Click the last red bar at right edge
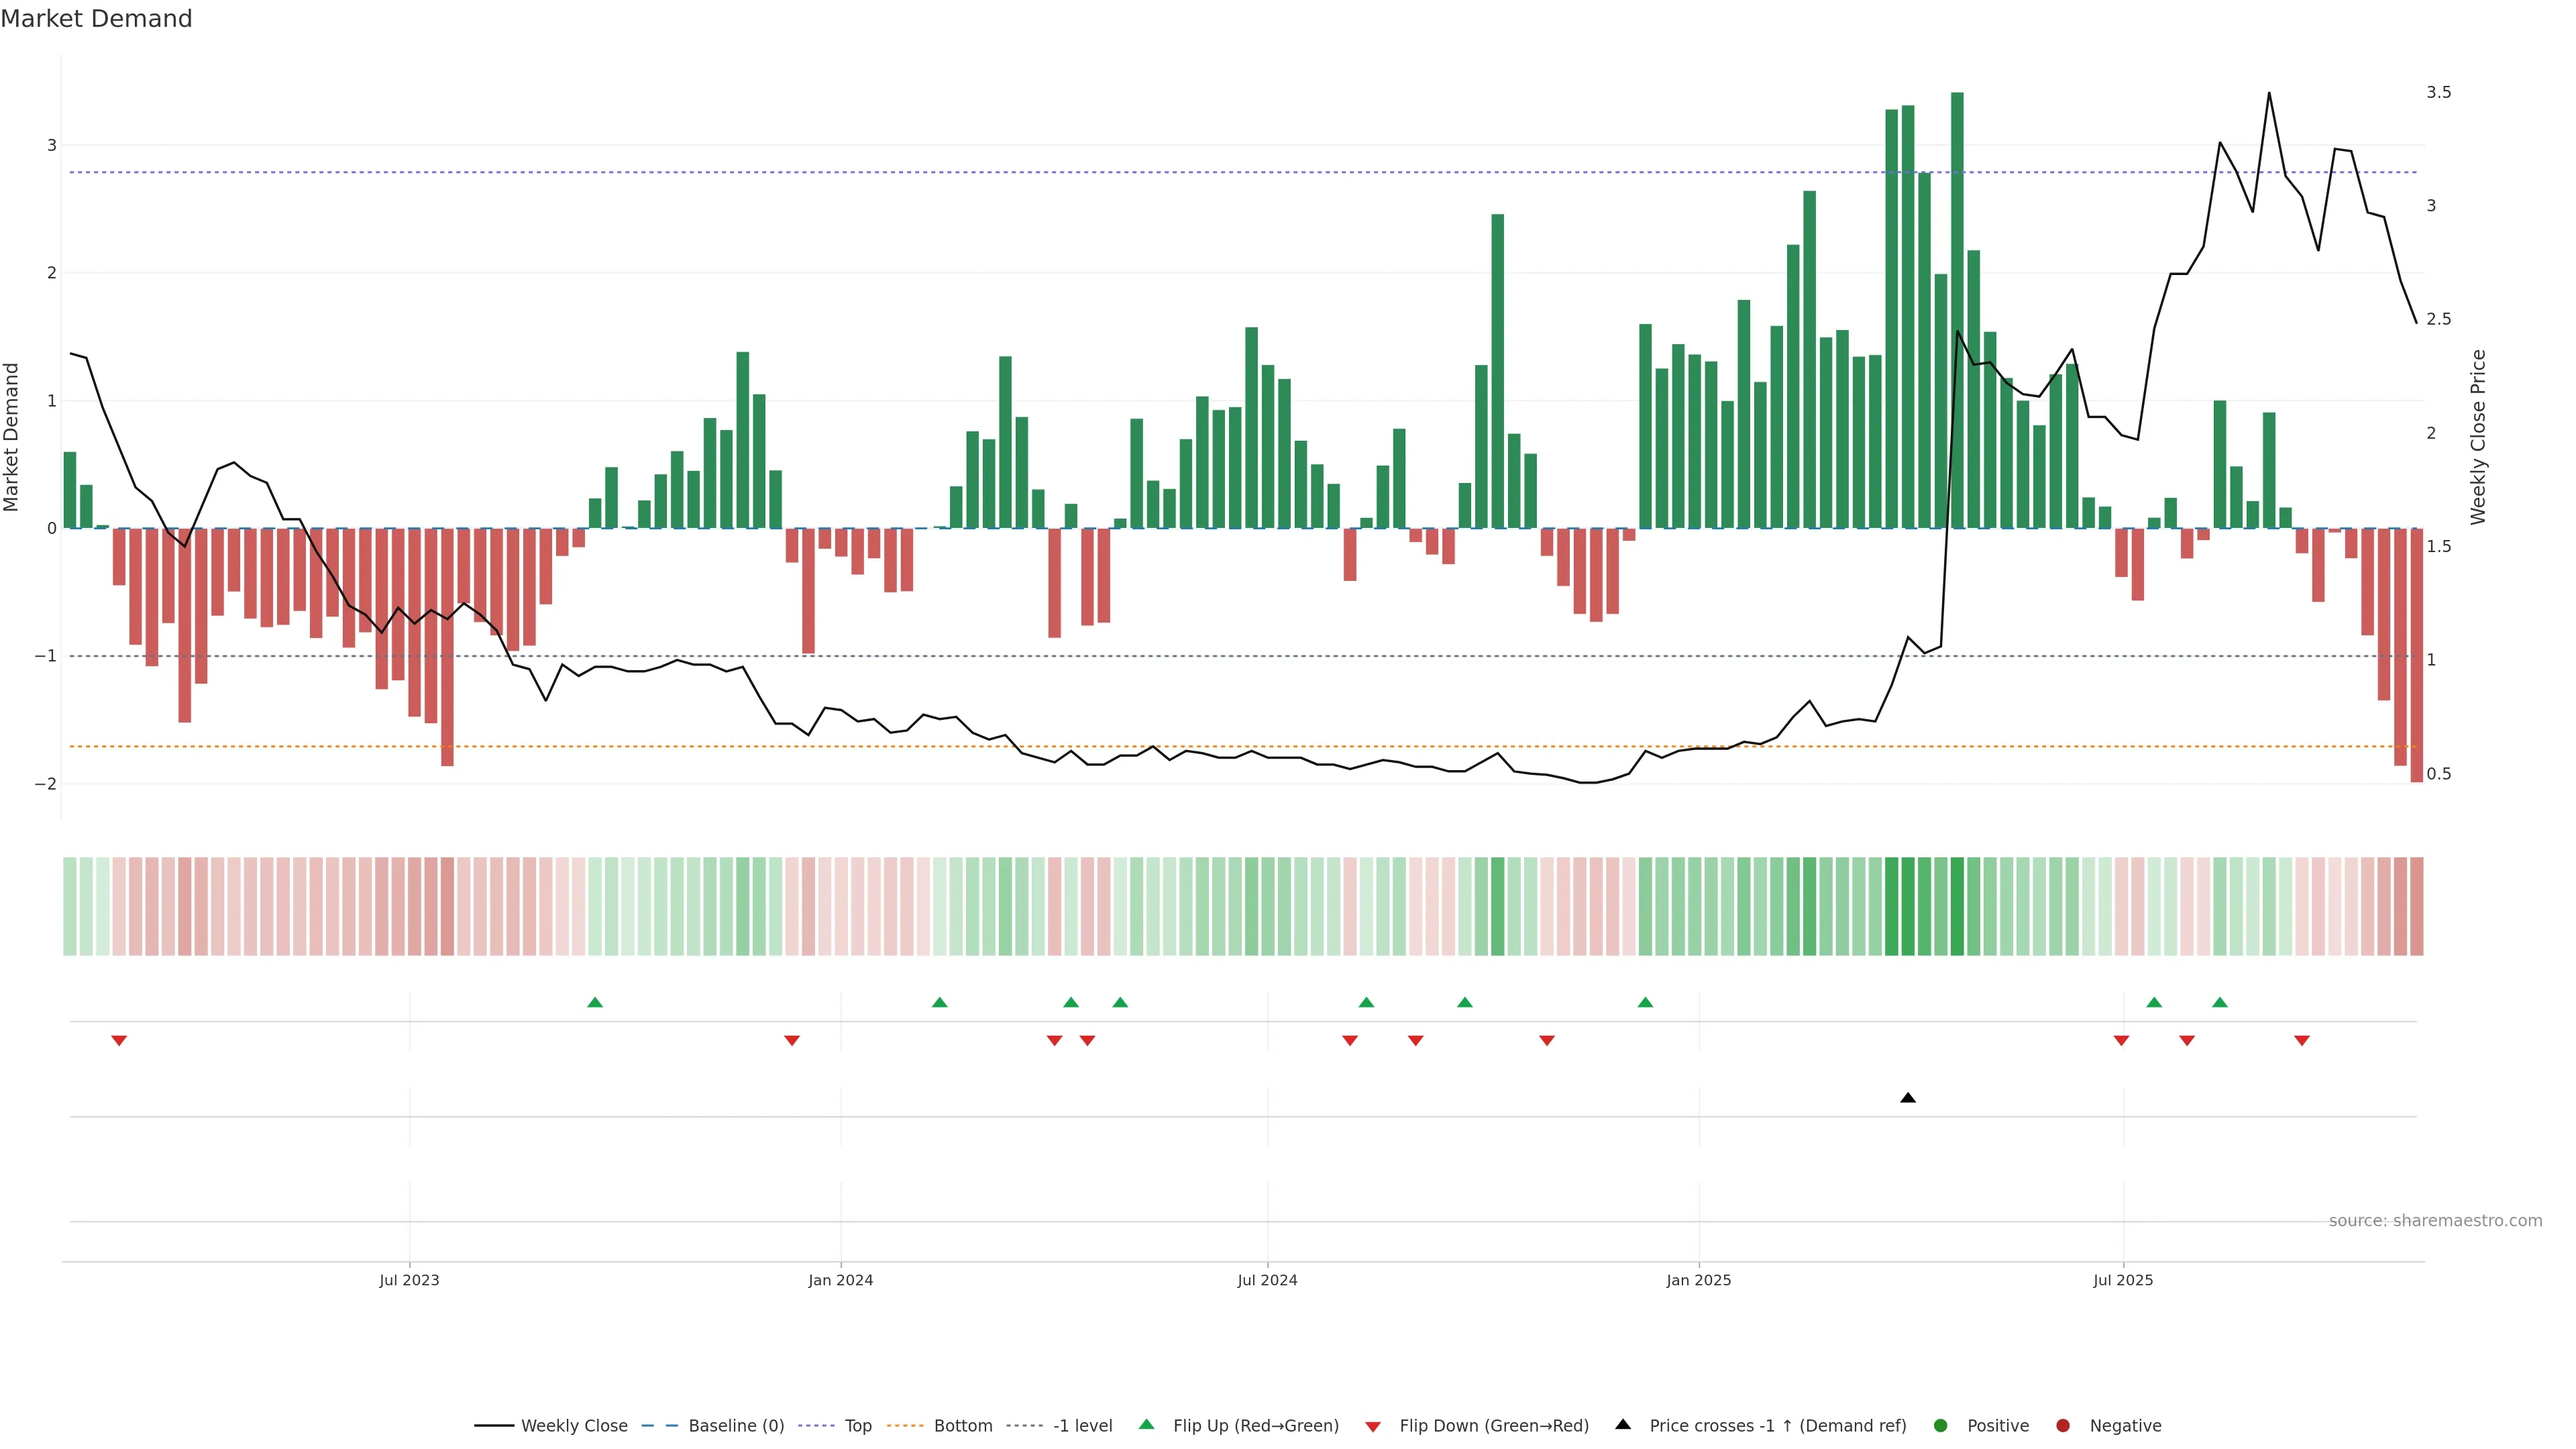Viewport: 2576px width, 1449px height. click(x=2417, y=655)
